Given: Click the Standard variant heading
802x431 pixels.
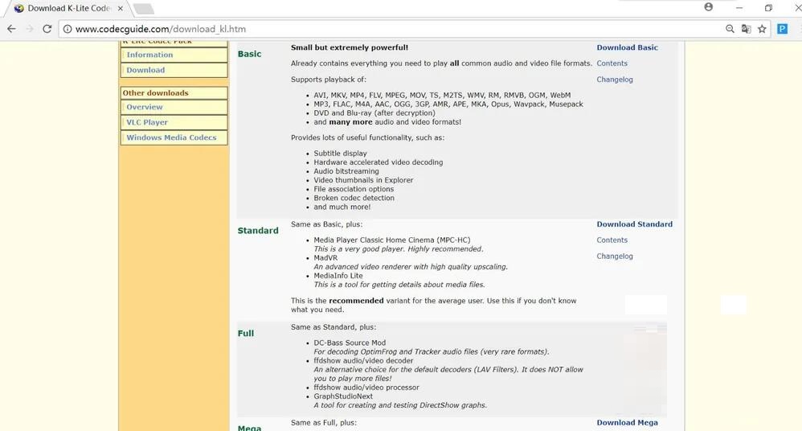Looking at the screenshot, I should tap(258, 230).
